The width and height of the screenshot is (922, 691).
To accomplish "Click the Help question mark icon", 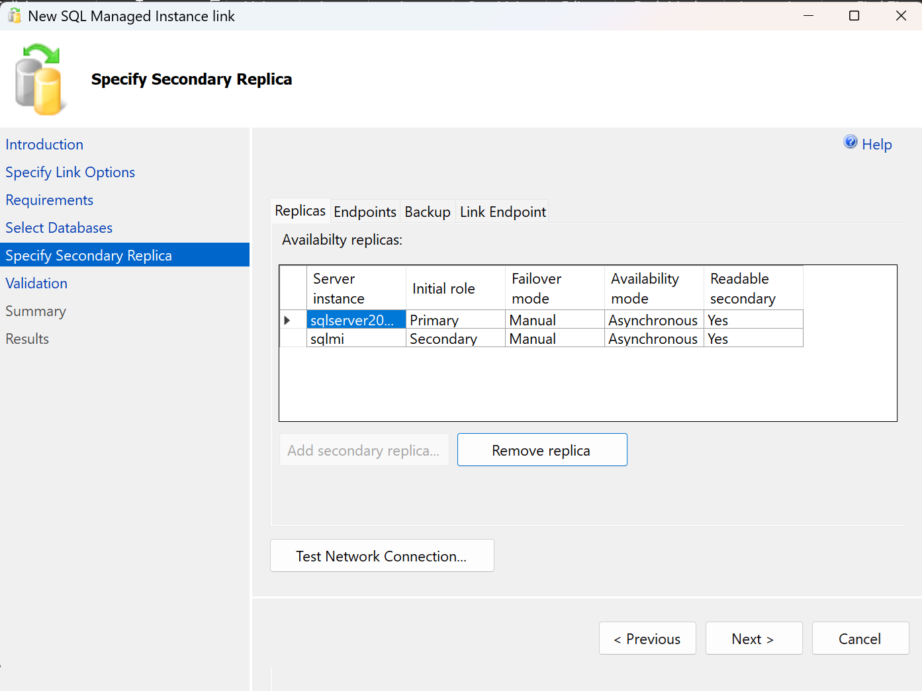I will [851, 142].
